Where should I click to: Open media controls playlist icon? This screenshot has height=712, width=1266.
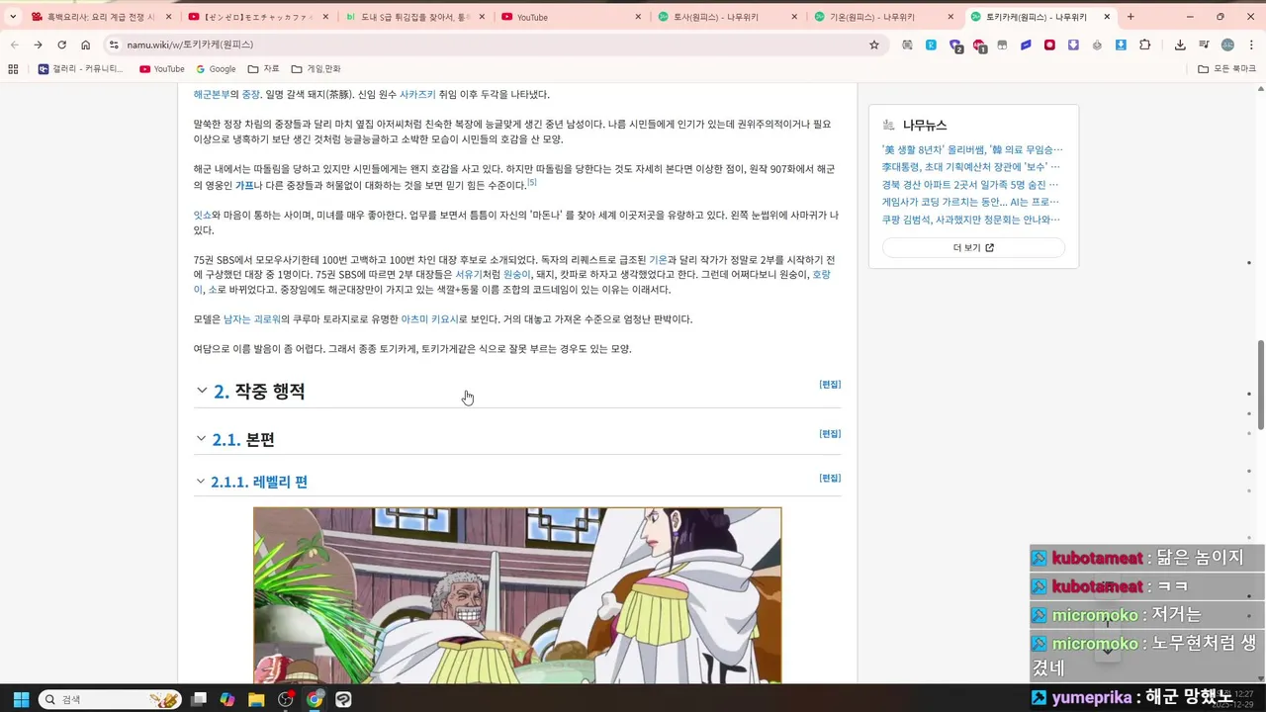[x=1204, y=44]
